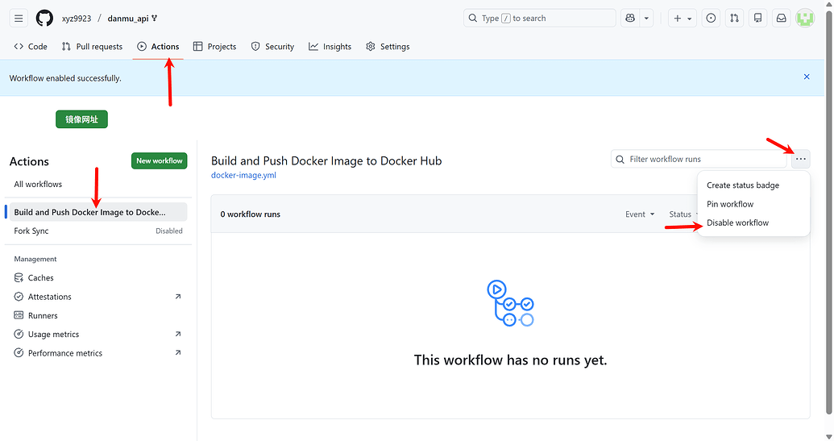Image resolution: width=834 pixels, height=441 pixels.
Task: Toggle the three-dots workflow options menu
Action: pos(800,159)
